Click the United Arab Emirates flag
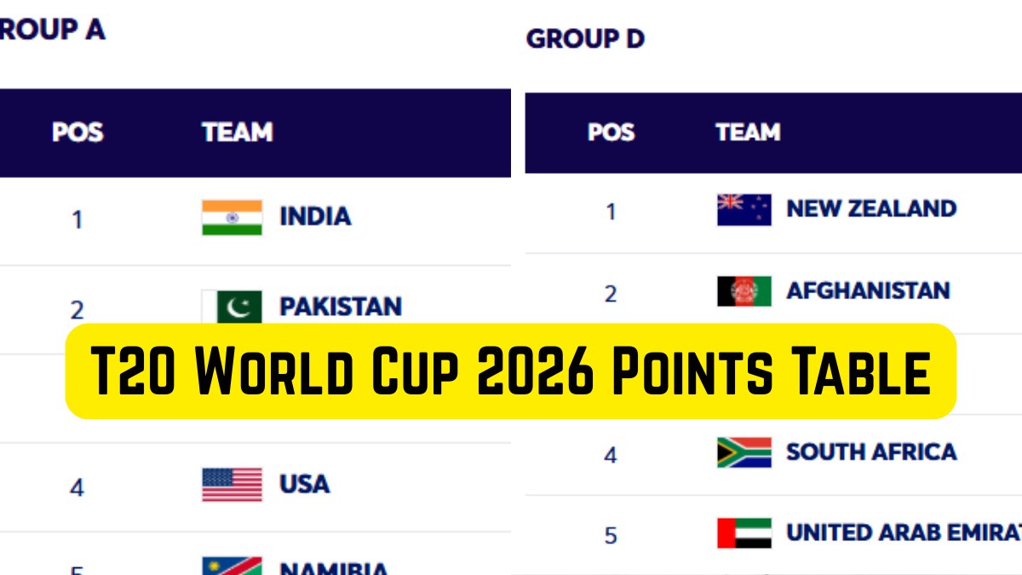 [x=744, y=533]
